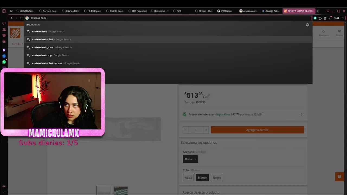
Task: Switch to the Salarios Mínimos tab
Action: coord(70,11)
